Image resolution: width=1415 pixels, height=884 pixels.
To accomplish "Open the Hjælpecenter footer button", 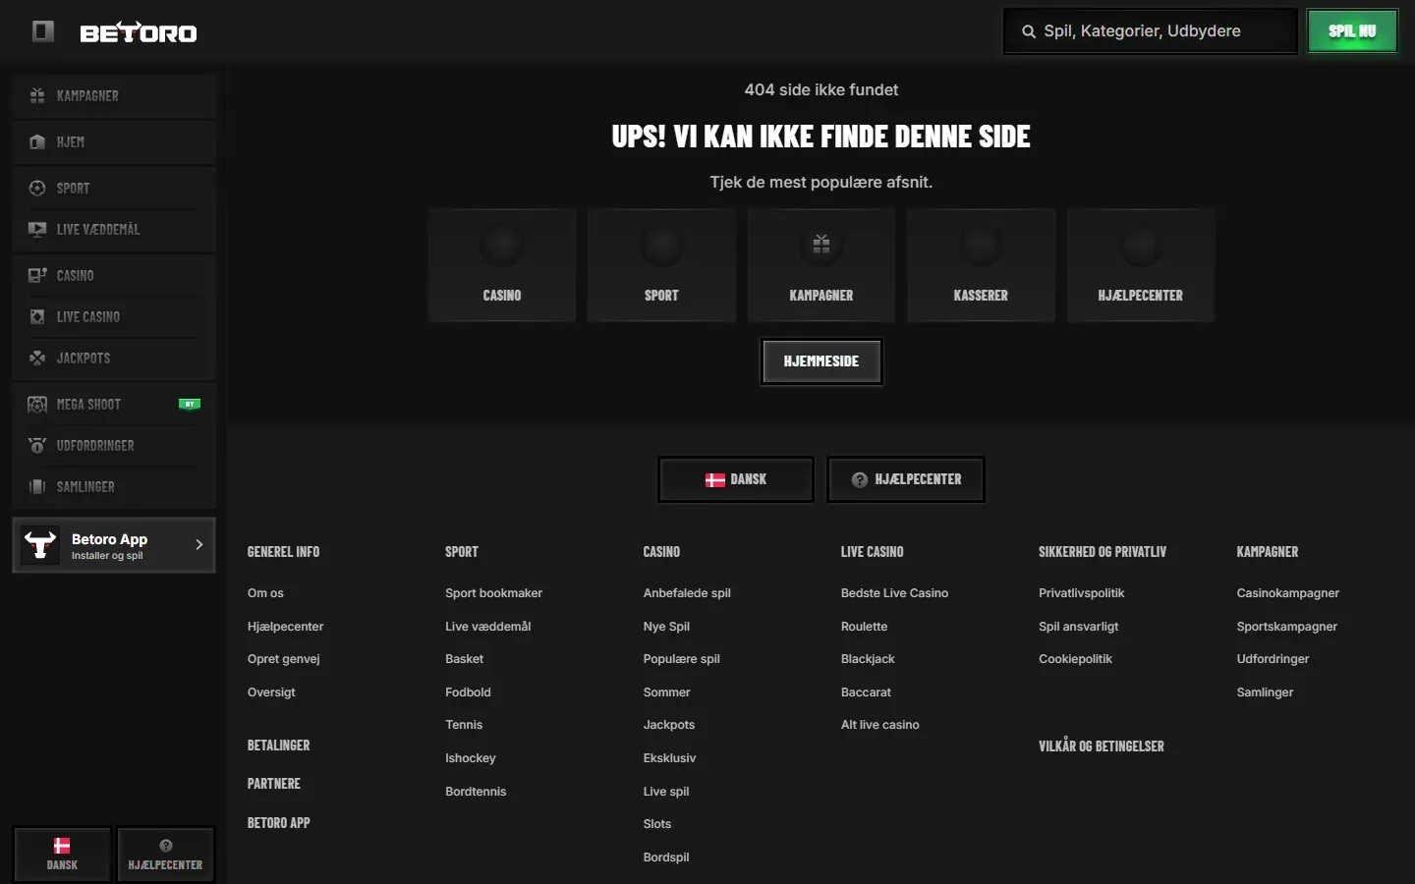I will point(906,479).
